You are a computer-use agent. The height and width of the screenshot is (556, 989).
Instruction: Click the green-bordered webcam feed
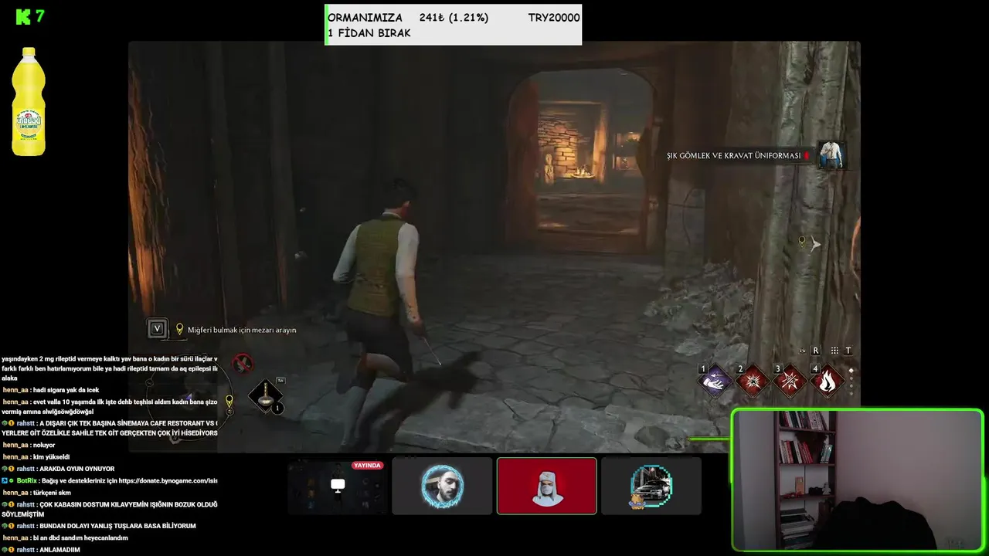858,480
